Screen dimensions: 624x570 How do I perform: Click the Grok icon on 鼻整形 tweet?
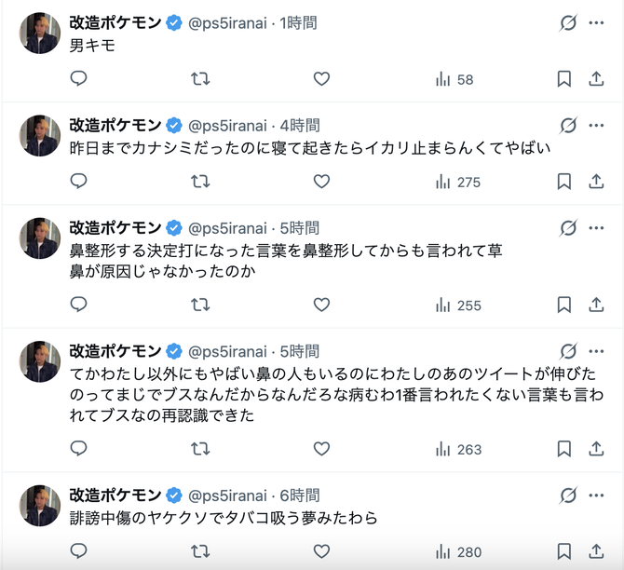tap(568, 228)
